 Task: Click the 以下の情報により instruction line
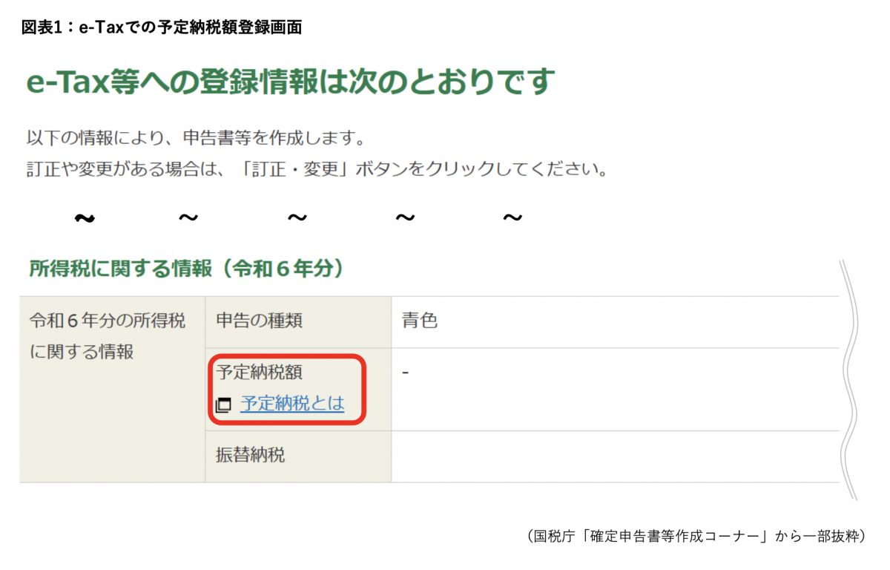197,138
